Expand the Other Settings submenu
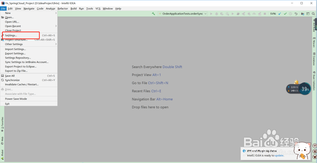 [x=29, y=44]
